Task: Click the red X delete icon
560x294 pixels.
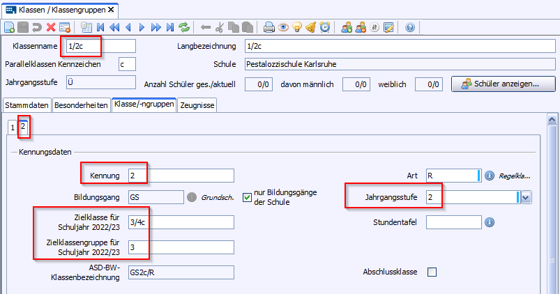Action: tap(51, 28)
